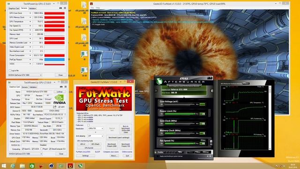Screen dimensions: 300x169
Task: Adjust Afterburner Memory Clock slider
Action: pyautogui.click(x=180, y=133)
